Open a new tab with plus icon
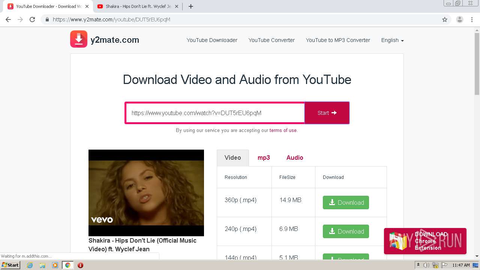The width and height of the screenshot is (480, 270). (191, 6)
